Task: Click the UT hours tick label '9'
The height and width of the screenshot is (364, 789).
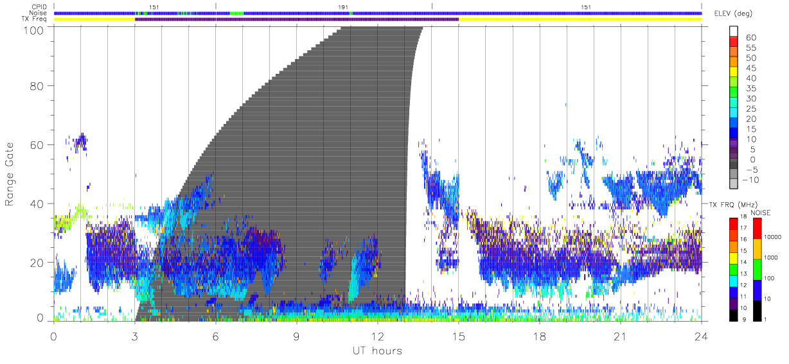Action: 296,336
